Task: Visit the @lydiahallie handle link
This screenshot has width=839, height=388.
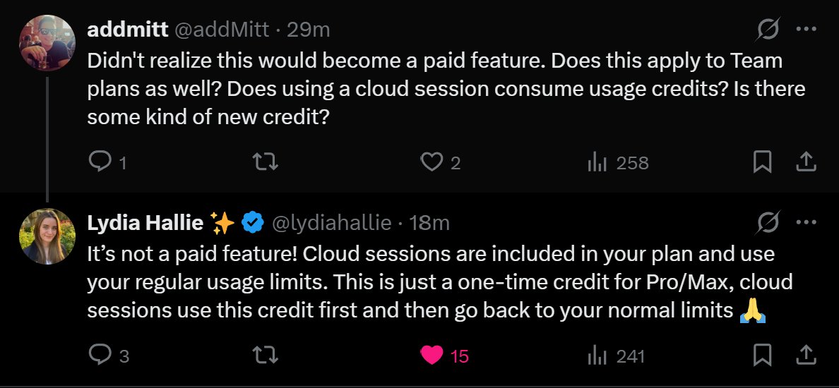Action: pyautogui.click(x=332, y=222)
